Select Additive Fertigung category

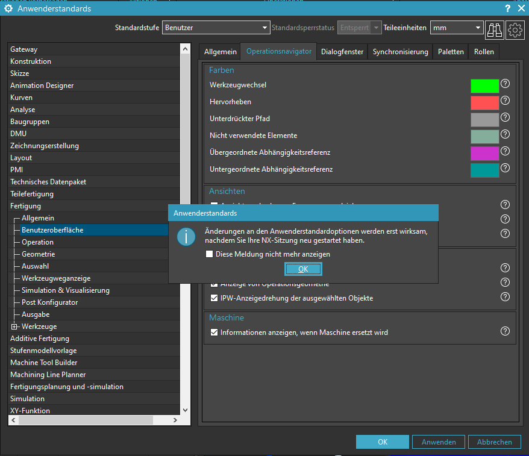(94, 339)
